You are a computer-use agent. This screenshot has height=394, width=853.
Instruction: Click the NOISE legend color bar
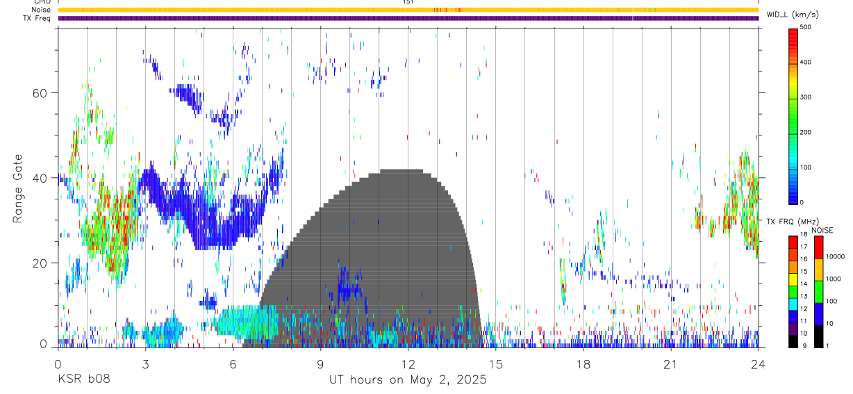[x=819, y=291]
